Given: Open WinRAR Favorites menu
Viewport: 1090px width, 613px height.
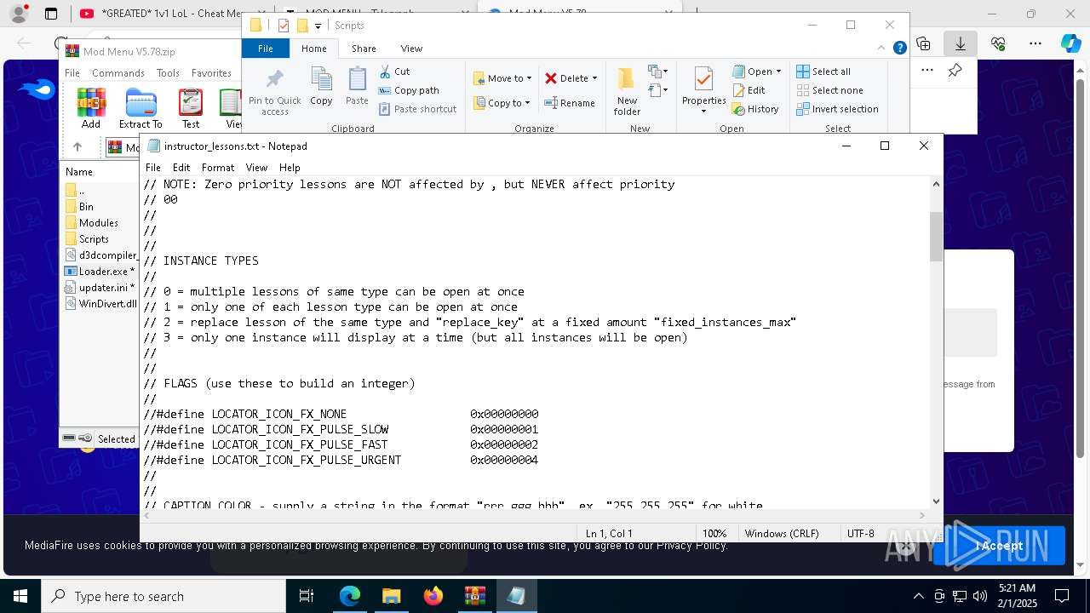Looking at the screenshot, I should [211, 73].
